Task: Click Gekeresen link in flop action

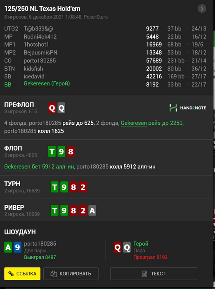Action: coord(17,167)
